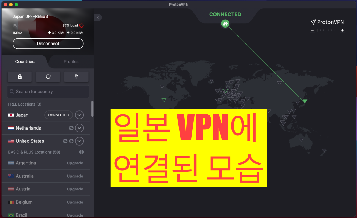
Task: Select Belgium in the country list
Action: [24, 202]
